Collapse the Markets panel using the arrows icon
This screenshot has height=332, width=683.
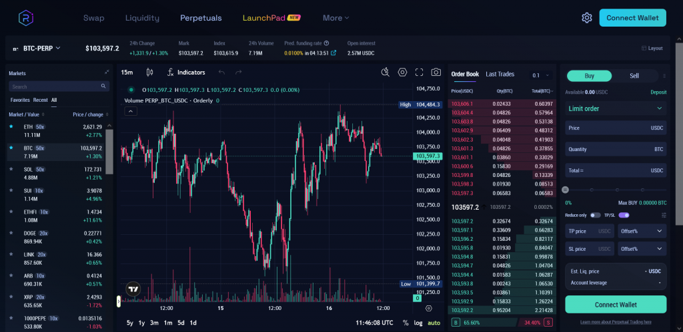pyautogui.click(x=107, y=72)
